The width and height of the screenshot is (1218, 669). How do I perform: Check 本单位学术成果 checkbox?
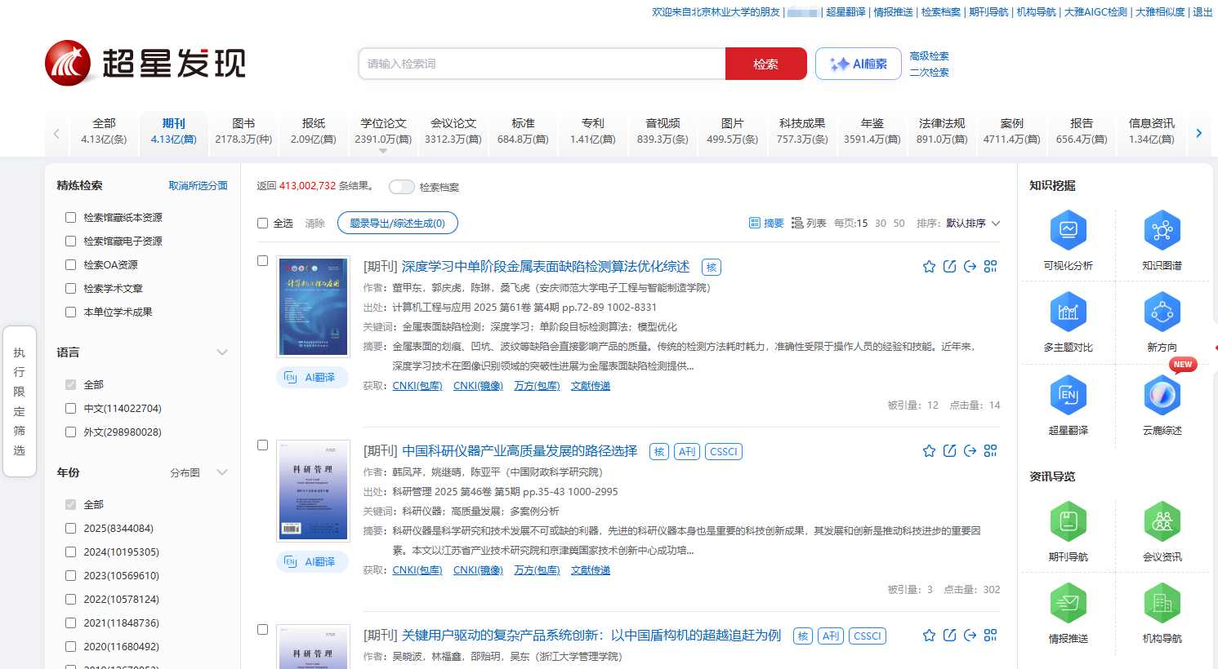(x=70, y=312)
